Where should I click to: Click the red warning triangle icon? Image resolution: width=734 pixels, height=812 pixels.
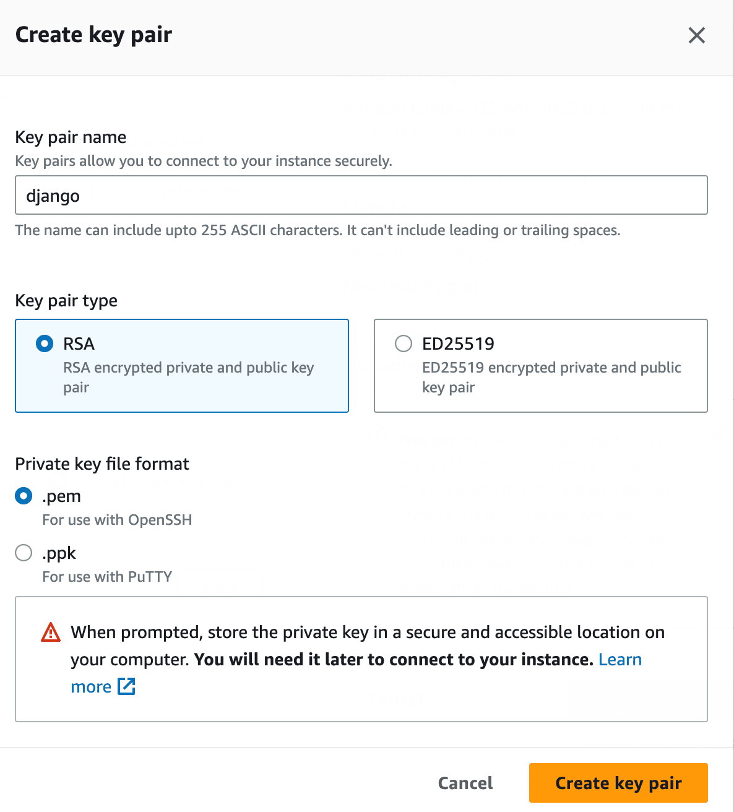click(x=51, y=633)
